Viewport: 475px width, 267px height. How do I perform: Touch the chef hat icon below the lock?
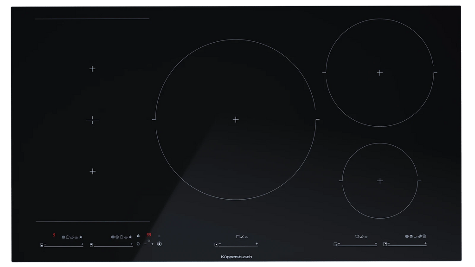[138, 244]
